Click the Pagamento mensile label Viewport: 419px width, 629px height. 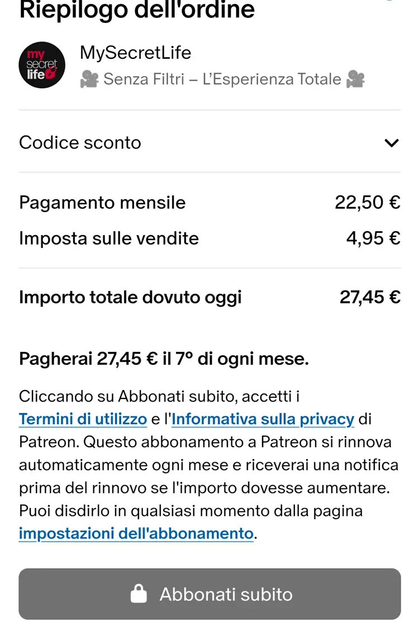pyautogui.click(x=102, y=203)
